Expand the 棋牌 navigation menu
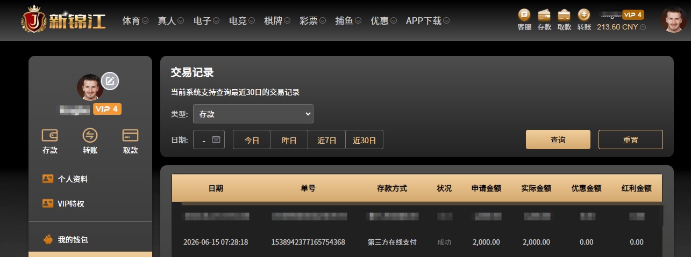The height and width of the screenshot is (257, 691). point(277,20)
